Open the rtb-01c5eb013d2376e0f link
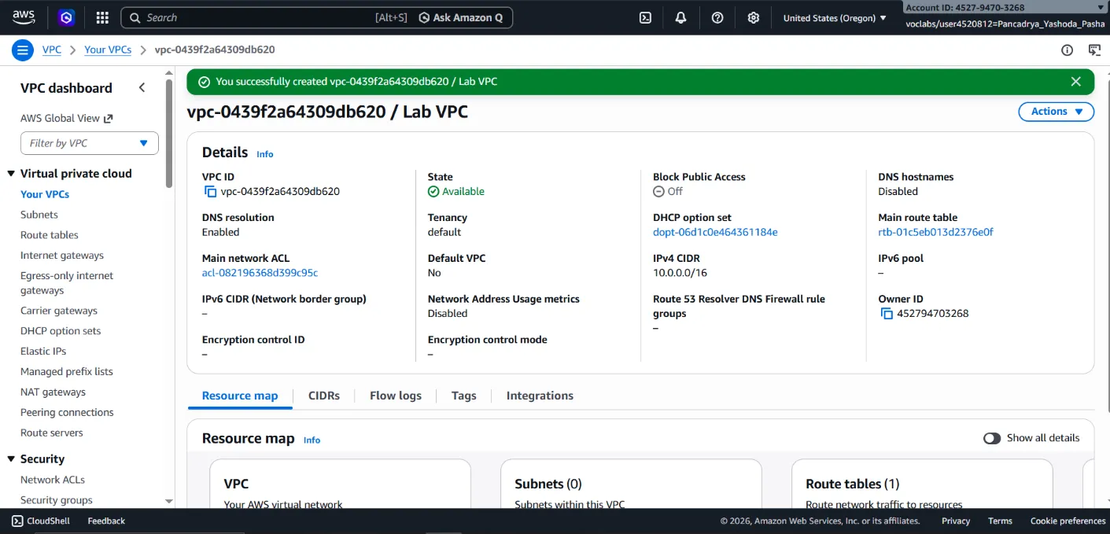The image size is (1110, 534). [x=935, y=232]
